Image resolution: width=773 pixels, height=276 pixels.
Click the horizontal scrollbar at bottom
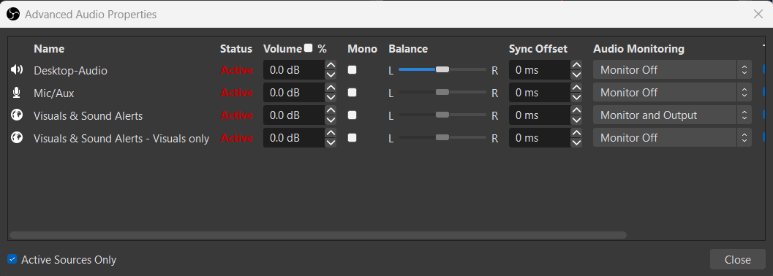pyautogui.click(x=318, y=235)
